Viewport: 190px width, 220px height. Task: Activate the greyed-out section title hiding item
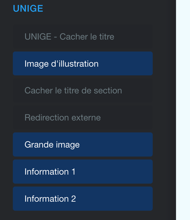click(x=82, y=91)
